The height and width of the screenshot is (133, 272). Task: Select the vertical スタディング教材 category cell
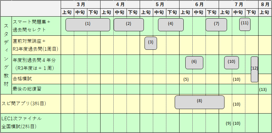pos(6,55)
